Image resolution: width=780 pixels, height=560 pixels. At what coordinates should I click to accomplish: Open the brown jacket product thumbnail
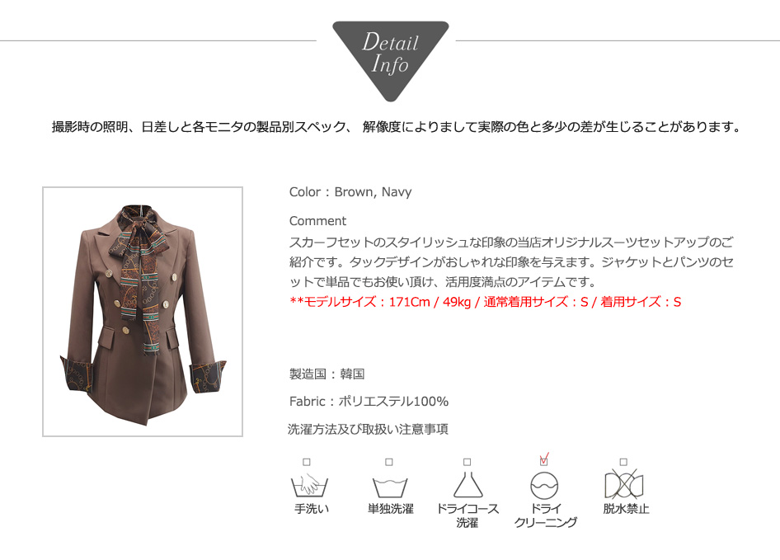143,312
